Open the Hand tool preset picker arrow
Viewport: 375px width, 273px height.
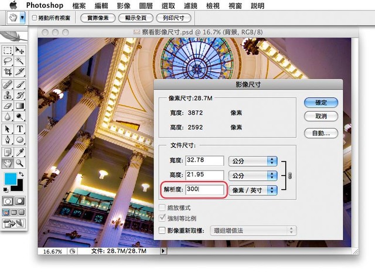tap(22, 18)
